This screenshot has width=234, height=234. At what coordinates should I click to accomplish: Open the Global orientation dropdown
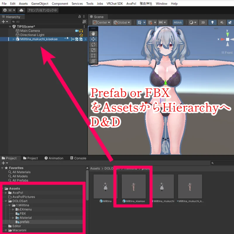[x=122, y=23]
